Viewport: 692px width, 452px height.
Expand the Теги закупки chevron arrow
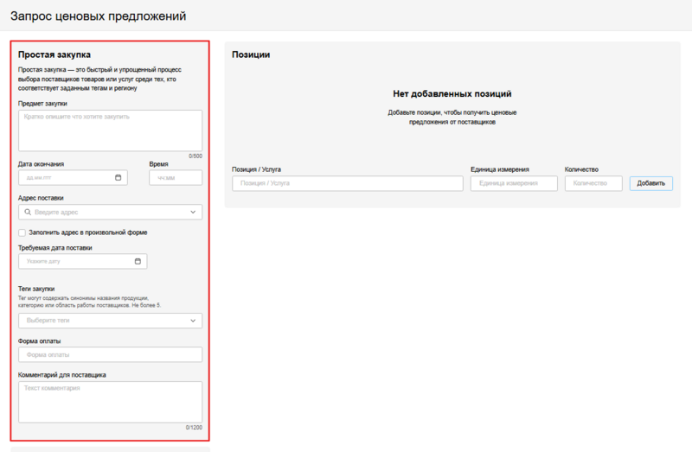click(x=193, y=321)
